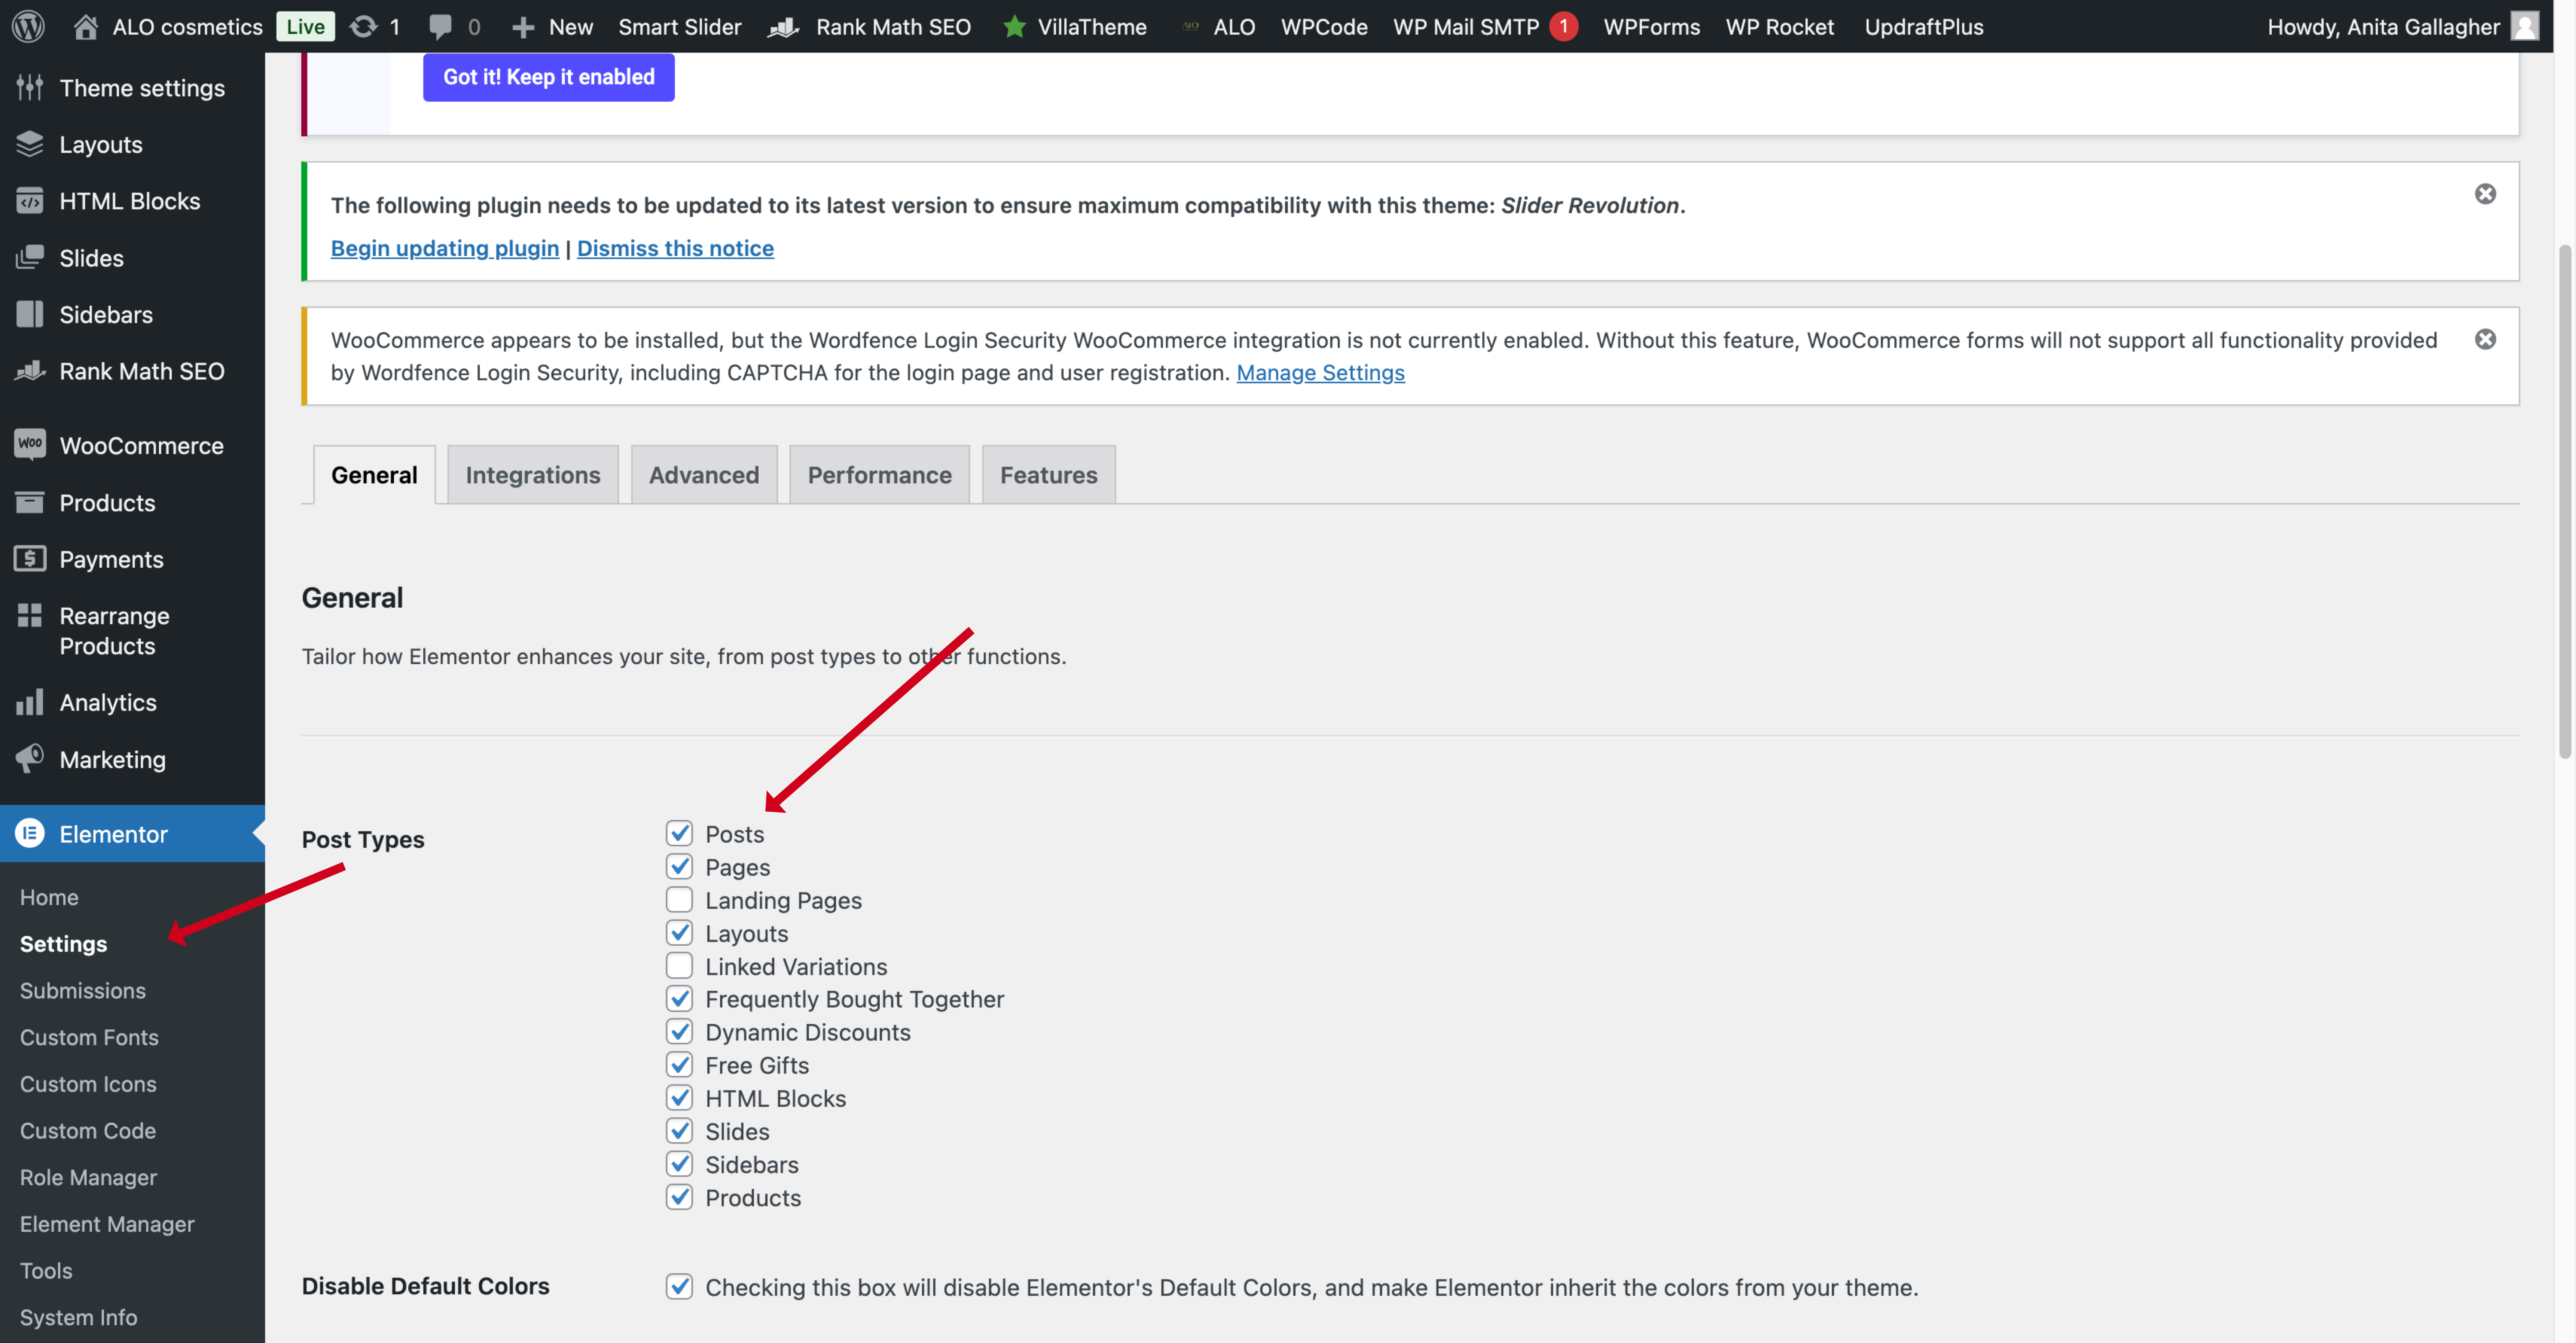Switch to the Advanced tab
The image size is (2576, 1343).
point(704,475)
